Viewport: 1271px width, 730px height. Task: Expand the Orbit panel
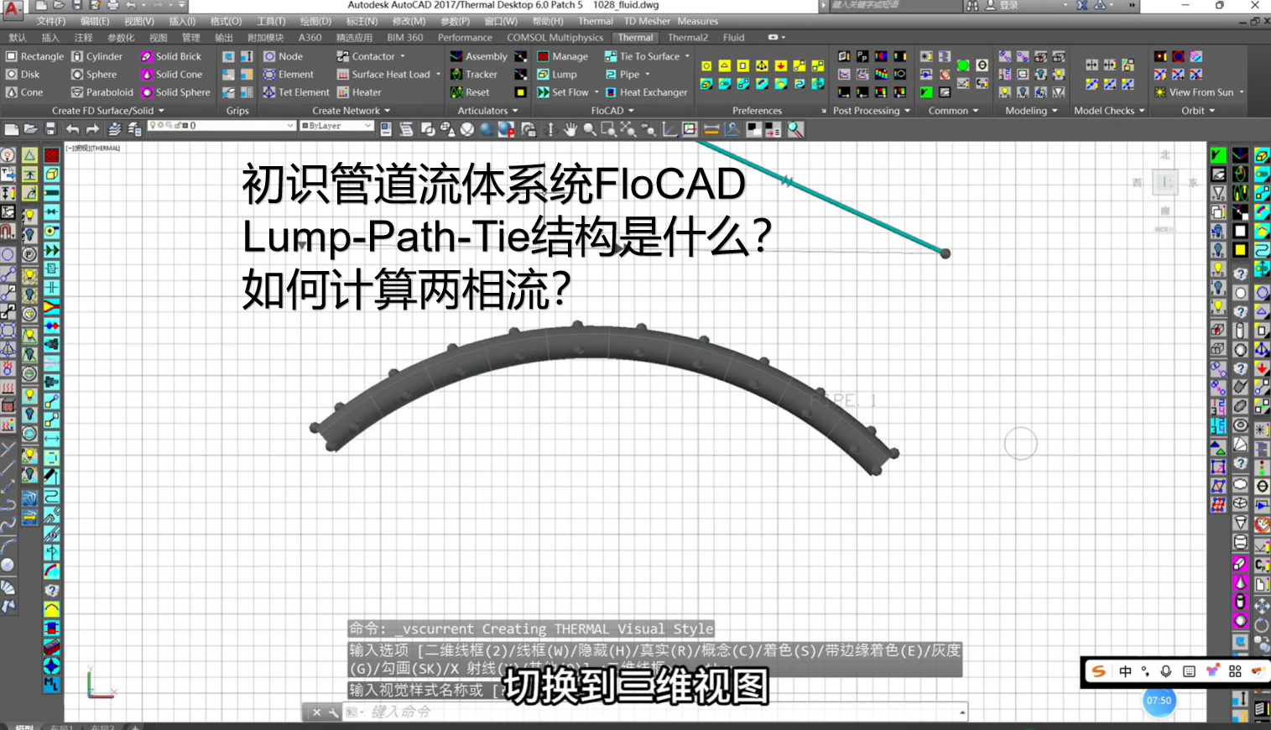pos(1199,111)
